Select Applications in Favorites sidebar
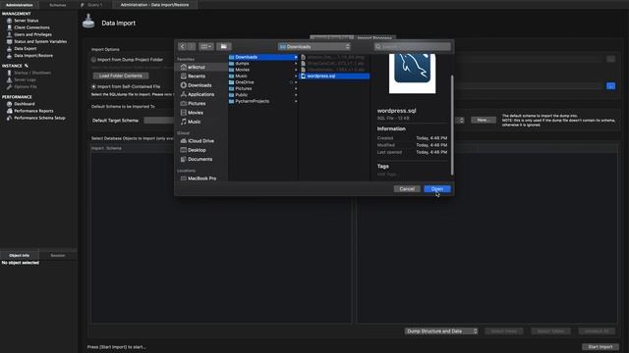Screen dimensions: 629x353 pos(200,94)
